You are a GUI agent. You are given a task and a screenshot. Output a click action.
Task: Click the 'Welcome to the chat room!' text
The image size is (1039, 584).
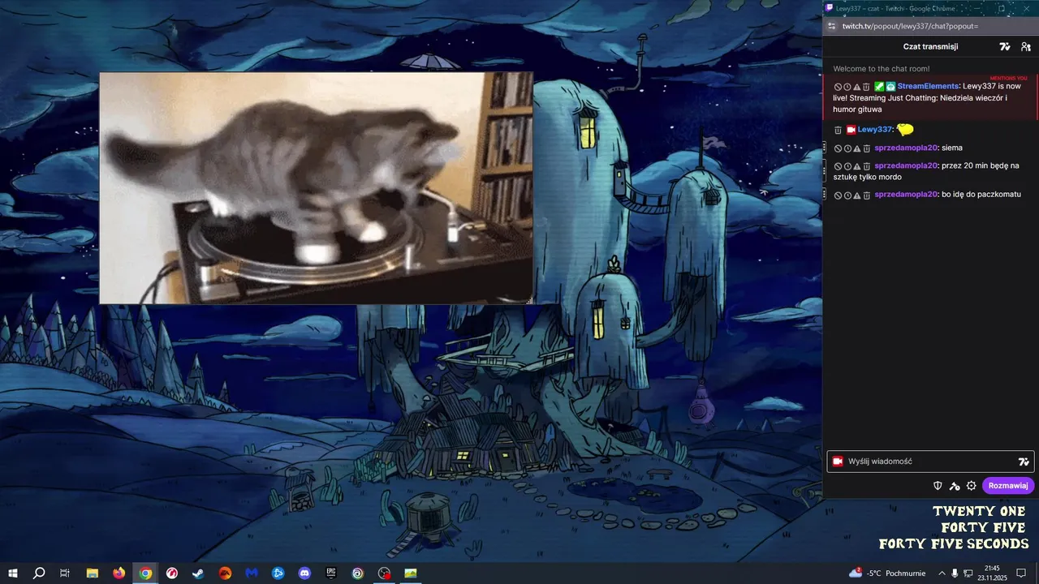pos(882,69)
